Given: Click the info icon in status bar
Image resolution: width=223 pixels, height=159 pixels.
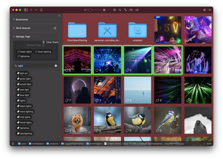Looking at the screenshot, I should pyautogui.click(x=13, y=143).
